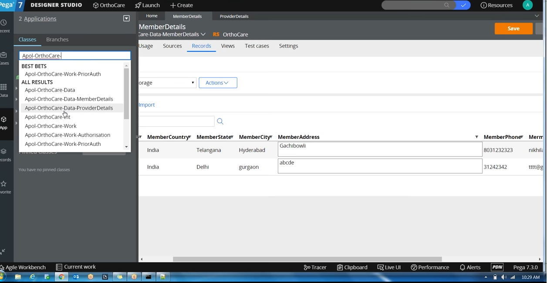Launch Live UI from the footer toolbar
Image resolution: width=547 pixels, height=283 pixels.
pos(389,267)
